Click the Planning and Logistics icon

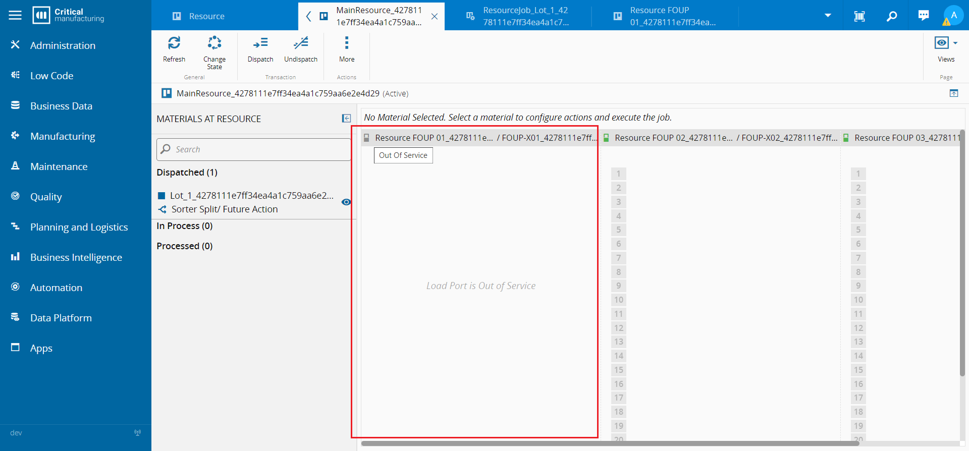point(15,226)
